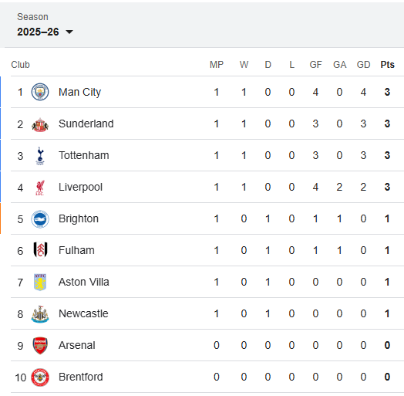404x396 pixels.
Task: Click the Tottenham cockerel crest
Action: [40, 156]
